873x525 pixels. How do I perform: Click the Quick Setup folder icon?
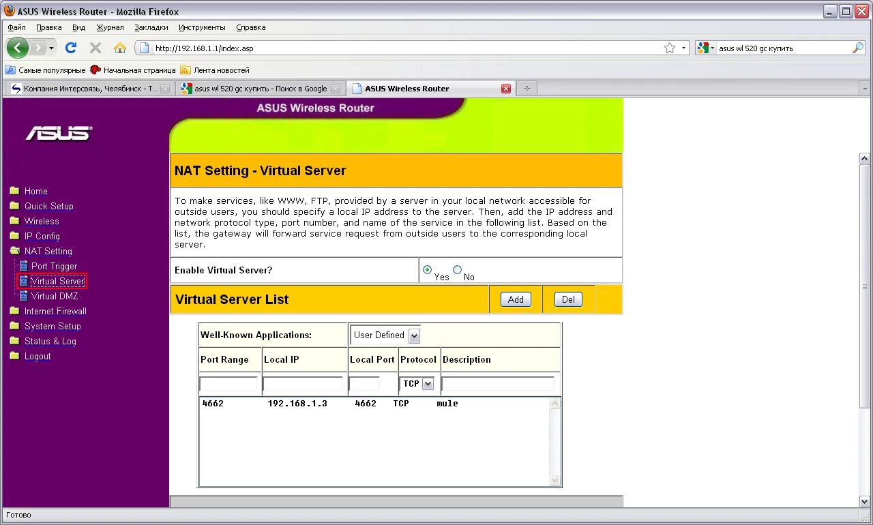tap(14, 206)
